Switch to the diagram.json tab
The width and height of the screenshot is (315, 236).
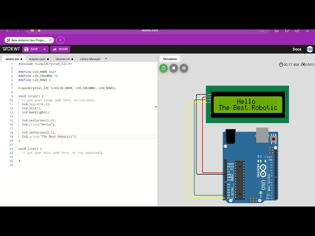tap(39, 59)
